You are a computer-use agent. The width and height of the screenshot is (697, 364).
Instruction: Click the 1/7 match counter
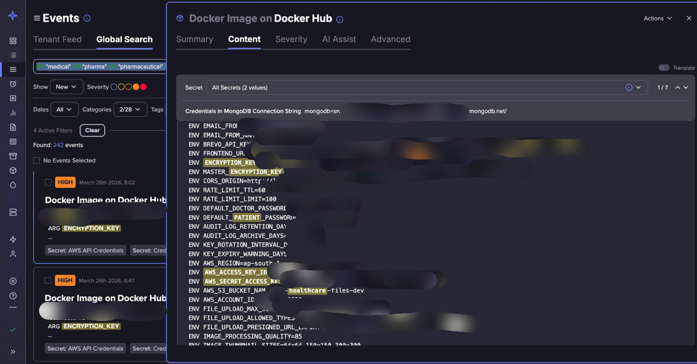(x=662, y=87)
